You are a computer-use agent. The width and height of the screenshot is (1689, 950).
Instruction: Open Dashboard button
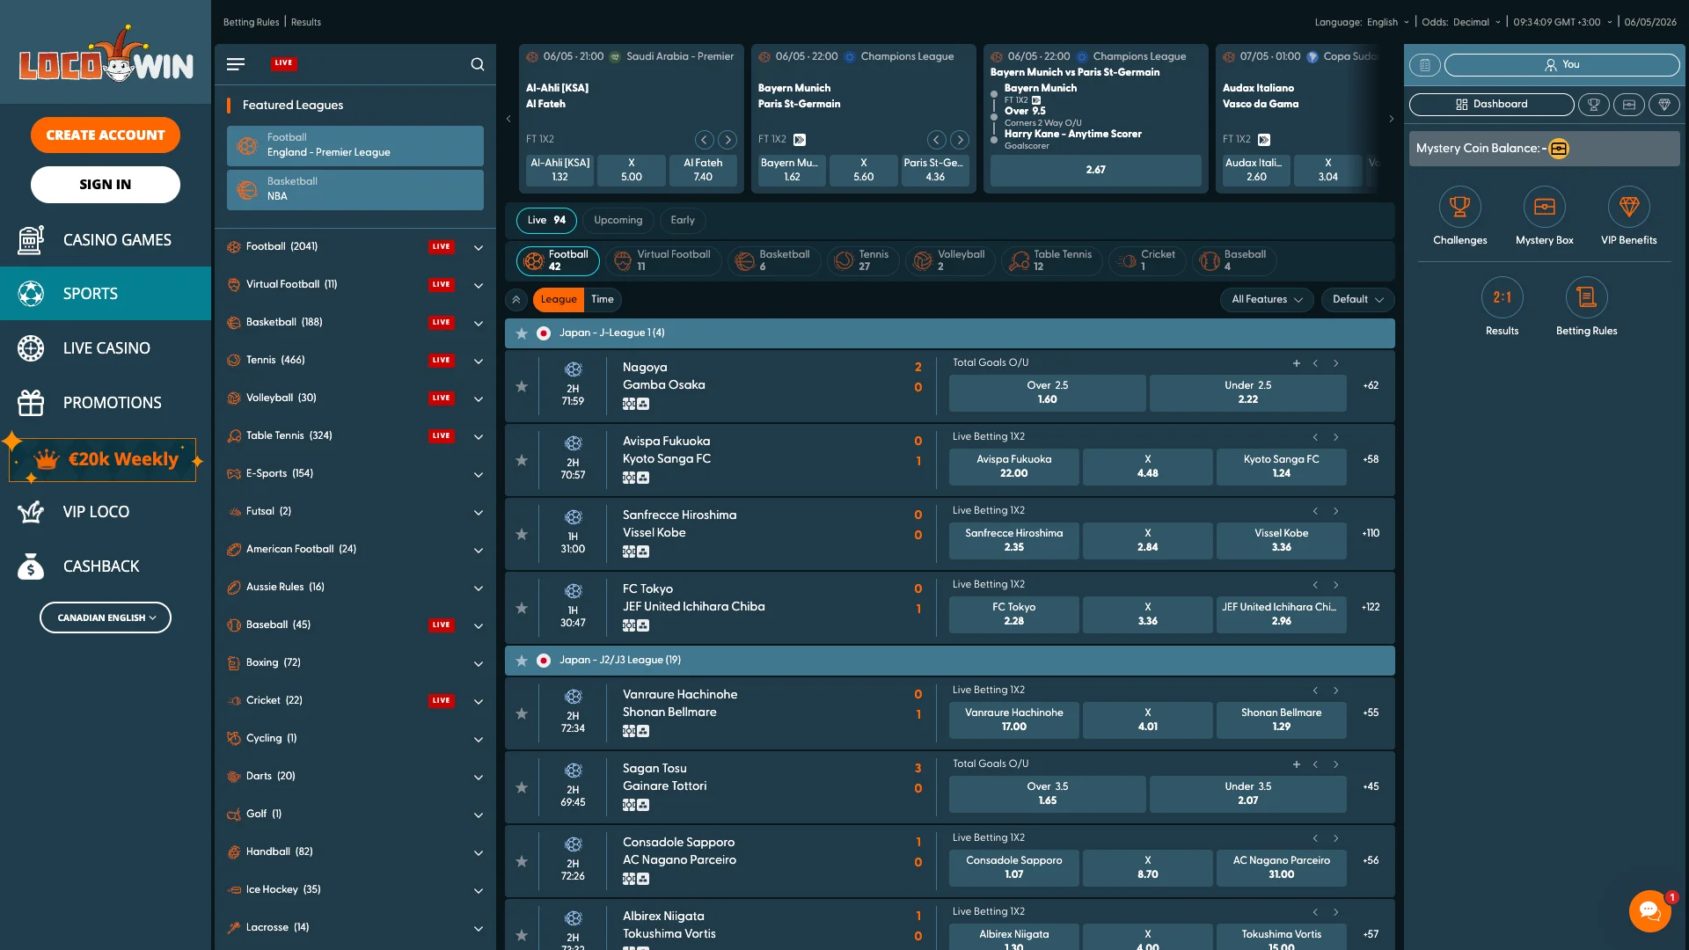click(x=1492, y=105)
